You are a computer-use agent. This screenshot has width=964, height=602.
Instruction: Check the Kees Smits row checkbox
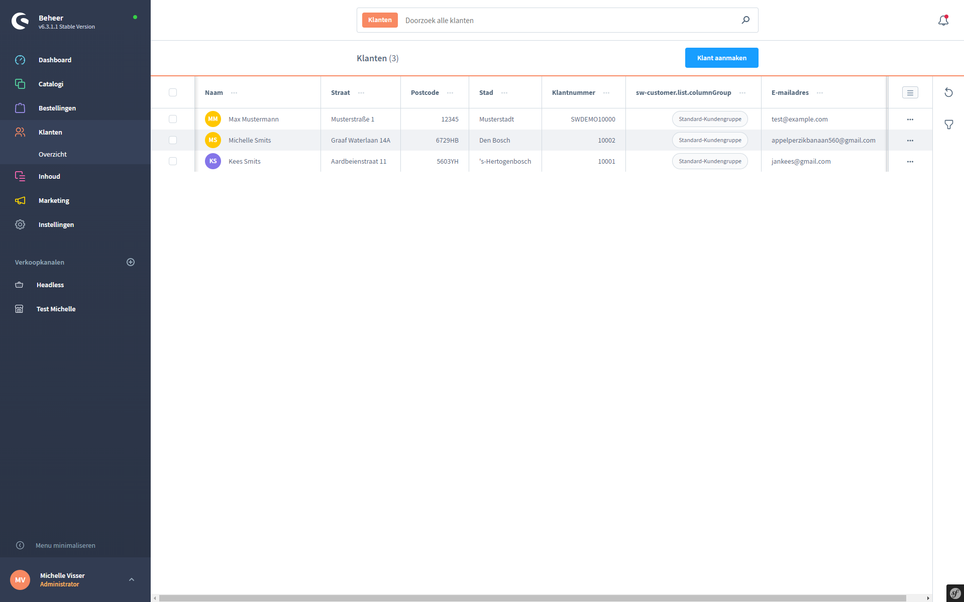click(x=173, y=161)
